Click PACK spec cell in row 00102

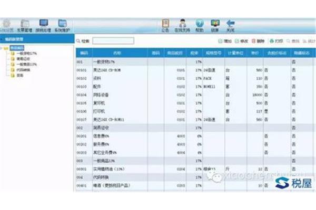coord(208,78)
